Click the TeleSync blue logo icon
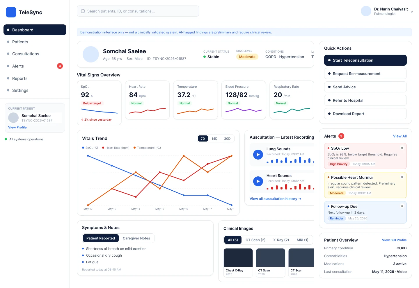Image resolution: width=419 pixels, height=288 pixels. tap(11, 12)
